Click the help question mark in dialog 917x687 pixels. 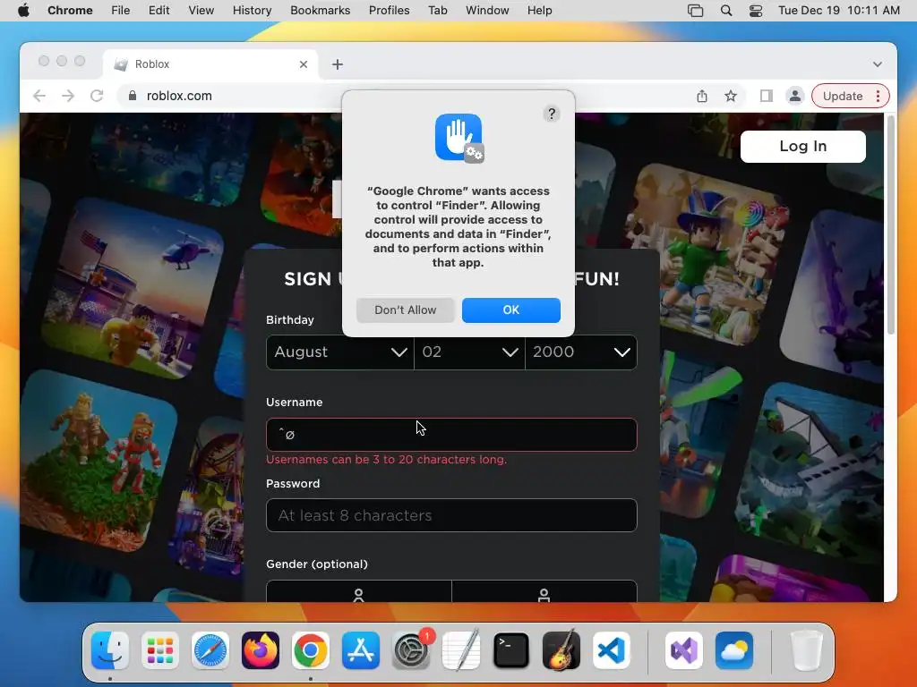tap(552, 114)
